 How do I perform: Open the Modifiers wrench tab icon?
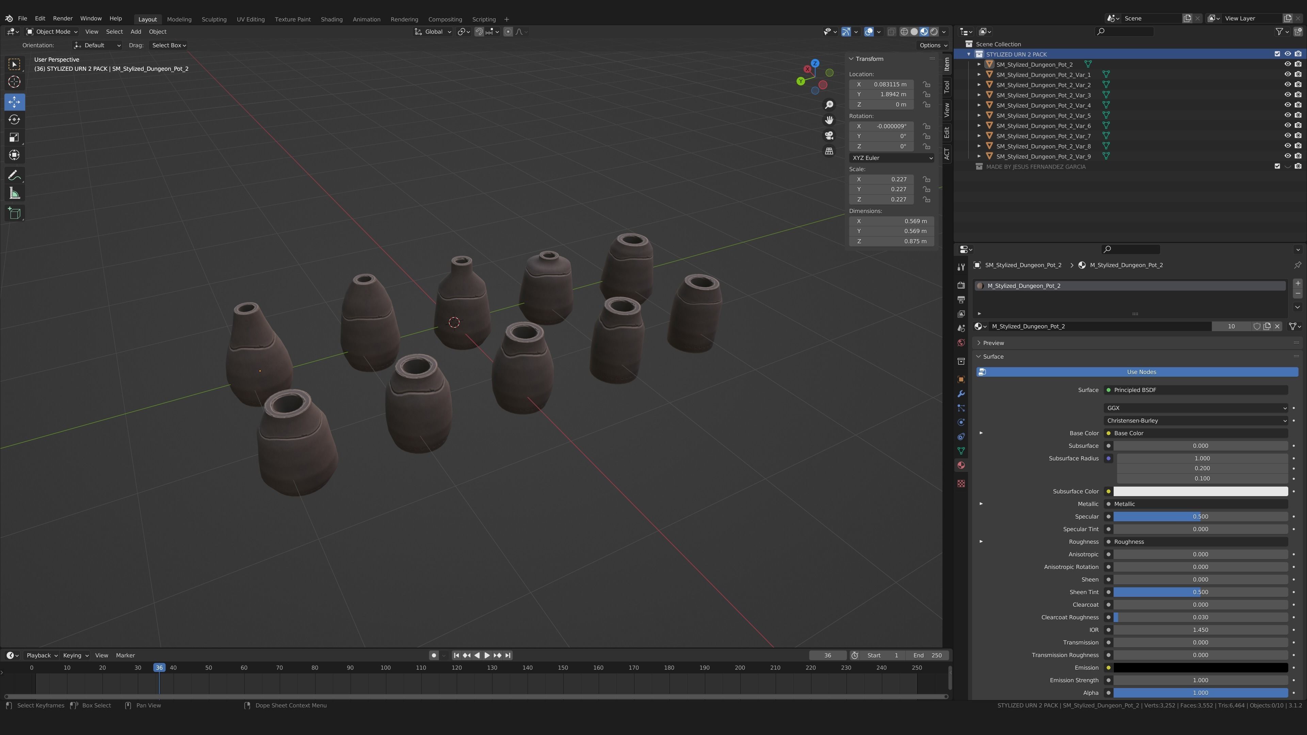click(x=961, y=394)
